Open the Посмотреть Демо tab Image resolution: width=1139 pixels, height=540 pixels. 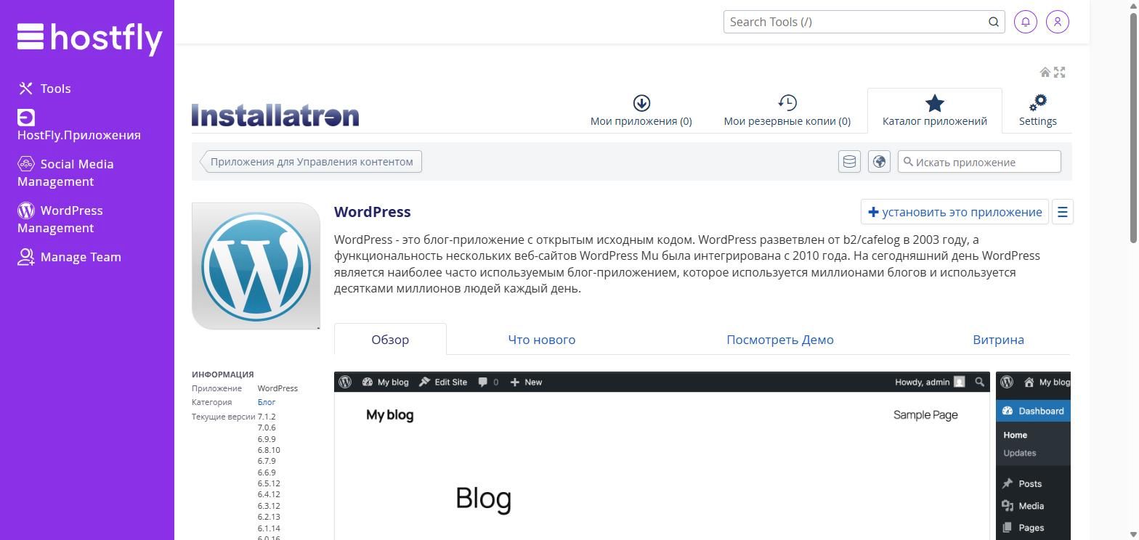click(780, 340)
